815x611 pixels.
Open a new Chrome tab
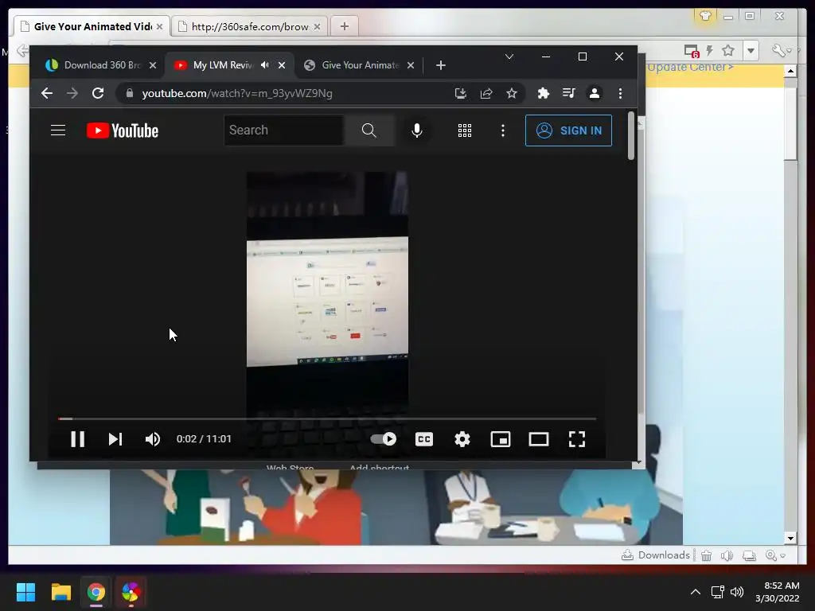coord(441,65)
